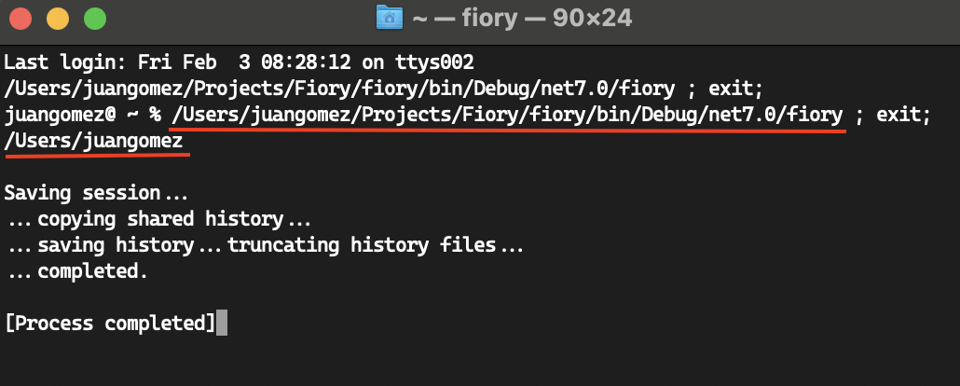960x386 pixels.
Task: Click the "Saving session..." line
Action: tap(97, 193)
